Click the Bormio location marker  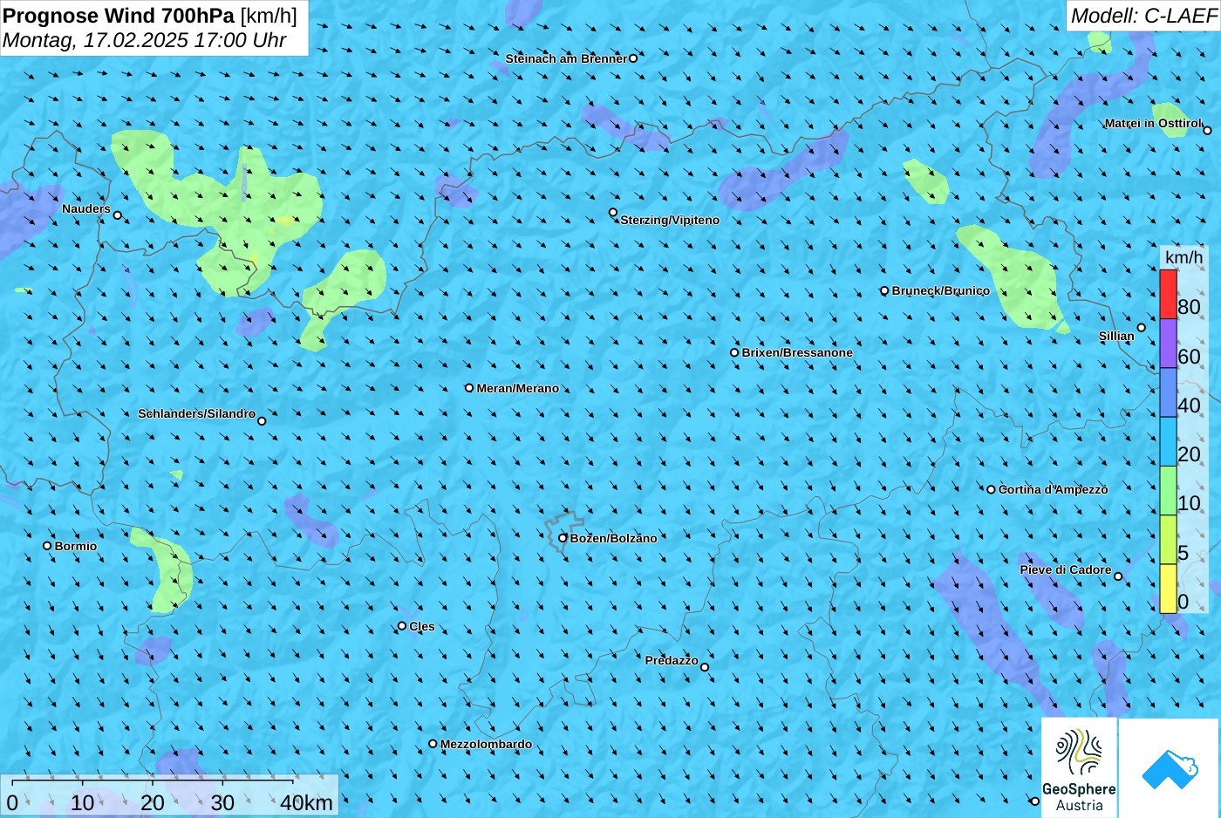pos(47,546)
